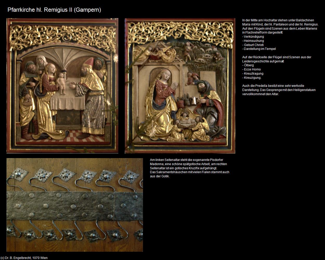This screenshot has height=260, width=325.
Task: Select the text line '- Heimsuchung'
Action: tap(253, 41)
